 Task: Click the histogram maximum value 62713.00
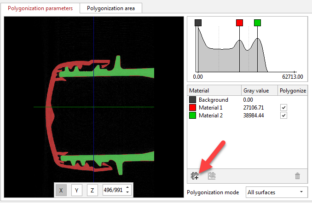[x=293, y=76]
